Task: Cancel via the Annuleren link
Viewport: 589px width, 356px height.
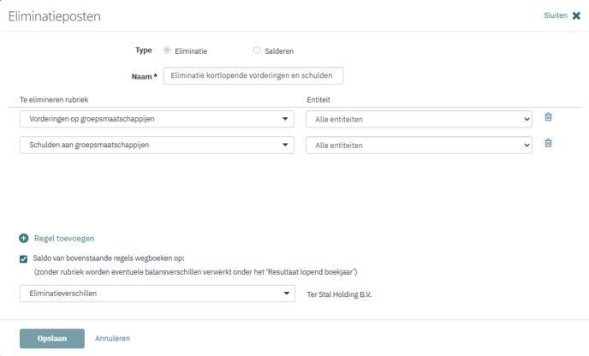Action: [113, 338]
